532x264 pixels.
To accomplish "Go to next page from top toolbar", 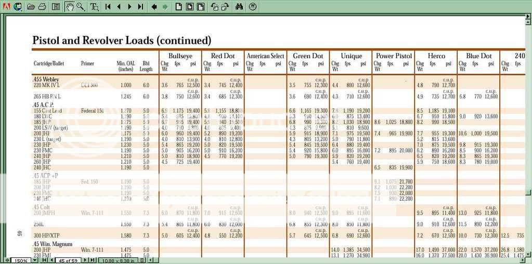I will tap(129, 6).
